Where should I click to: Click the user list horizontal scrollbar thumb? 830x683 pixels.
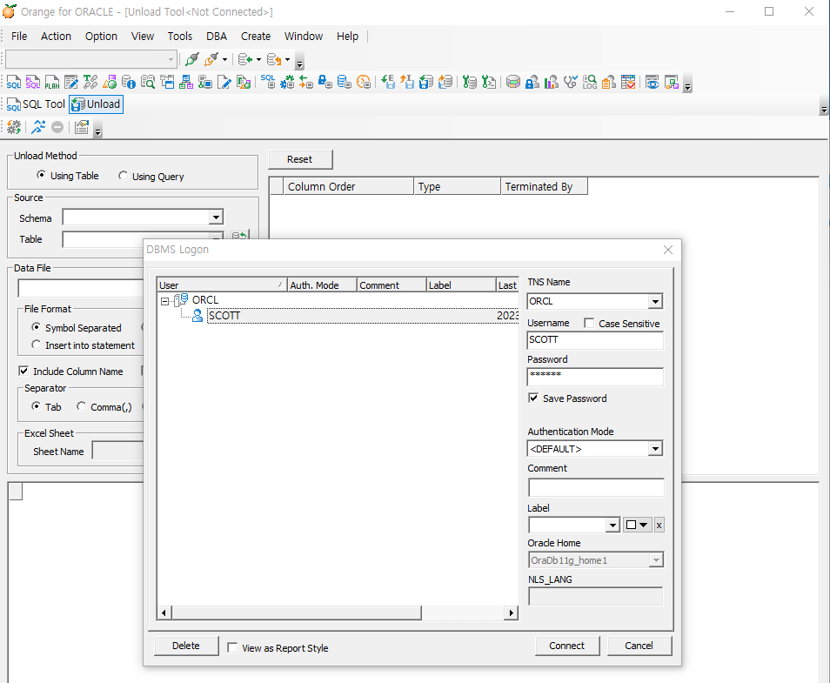pos(297,613)
